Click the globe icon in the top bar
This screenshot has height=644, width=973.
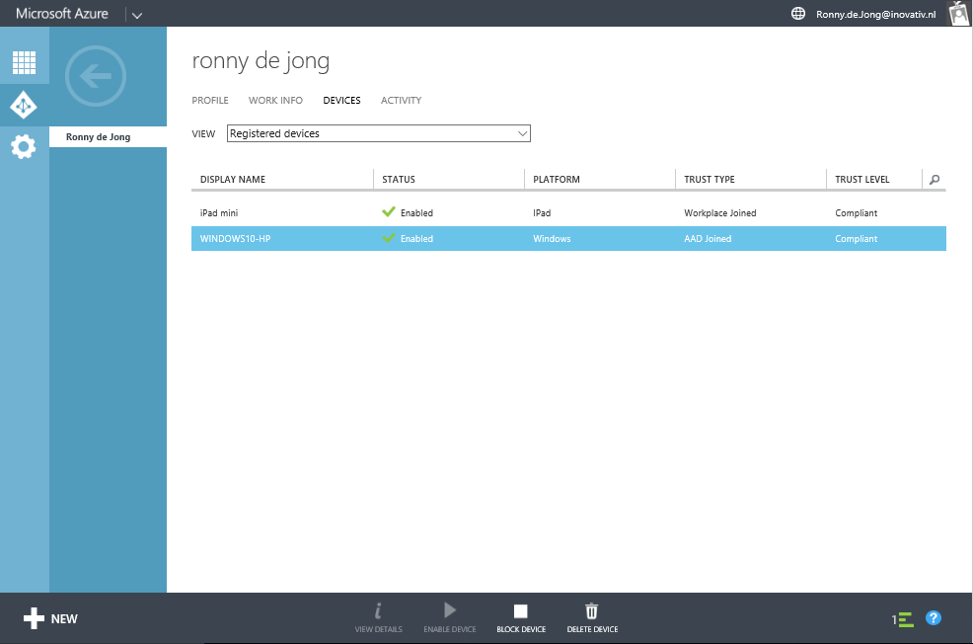[x=797, y=14]
